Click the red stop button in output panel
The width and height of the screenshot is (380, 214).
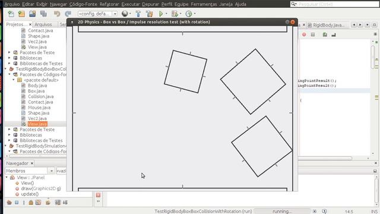[x=98, y=195]
